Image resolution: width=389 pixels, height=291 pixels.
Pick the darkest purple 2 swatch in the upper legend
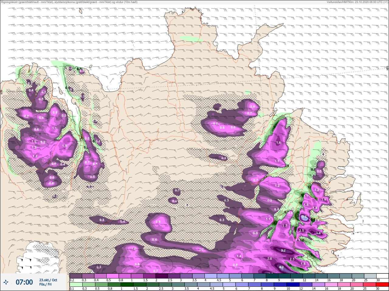162,276
